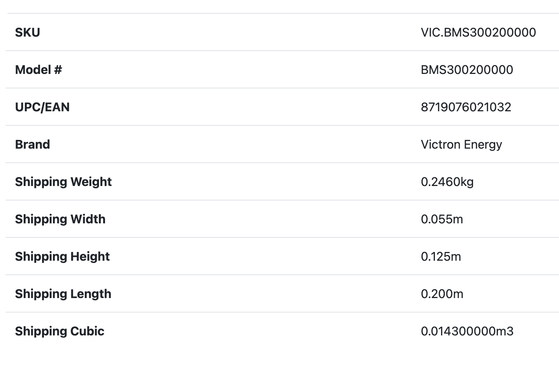The height and width of the screenshot is (372, 559).
Task: Click the Brand label
Action: 32,144
